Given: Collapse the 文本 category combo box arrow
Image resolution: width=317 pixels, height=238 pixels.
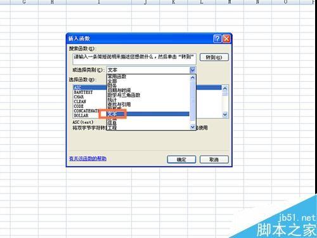Looking at the screenshot, I should [193, 70].
